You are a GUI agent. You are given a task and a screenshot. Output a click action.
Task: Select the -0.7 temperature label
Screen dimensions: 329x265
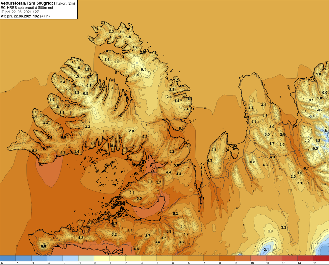(x=319, y=110)
